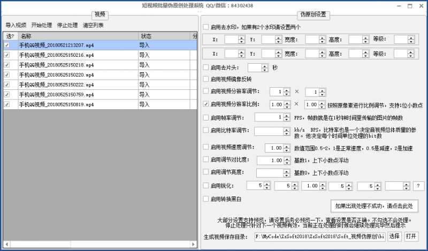Viewport: 428px width, 251px height.
Task: Uncheck 启用视频分辨率比例 resolution ratio option
Action: 207,104
